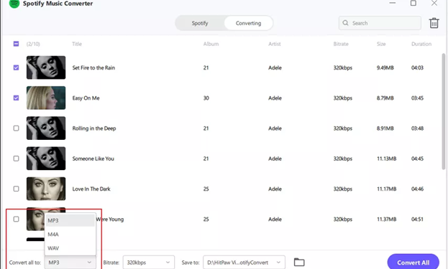
Task: Click the duration 04:03
Action: tap(417, 68)
